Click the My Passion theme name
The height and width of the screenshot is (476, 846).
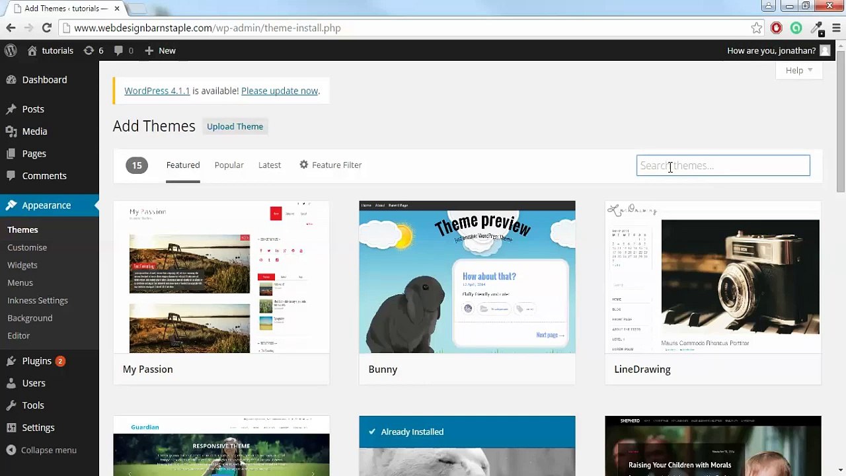tap(148, 369)
